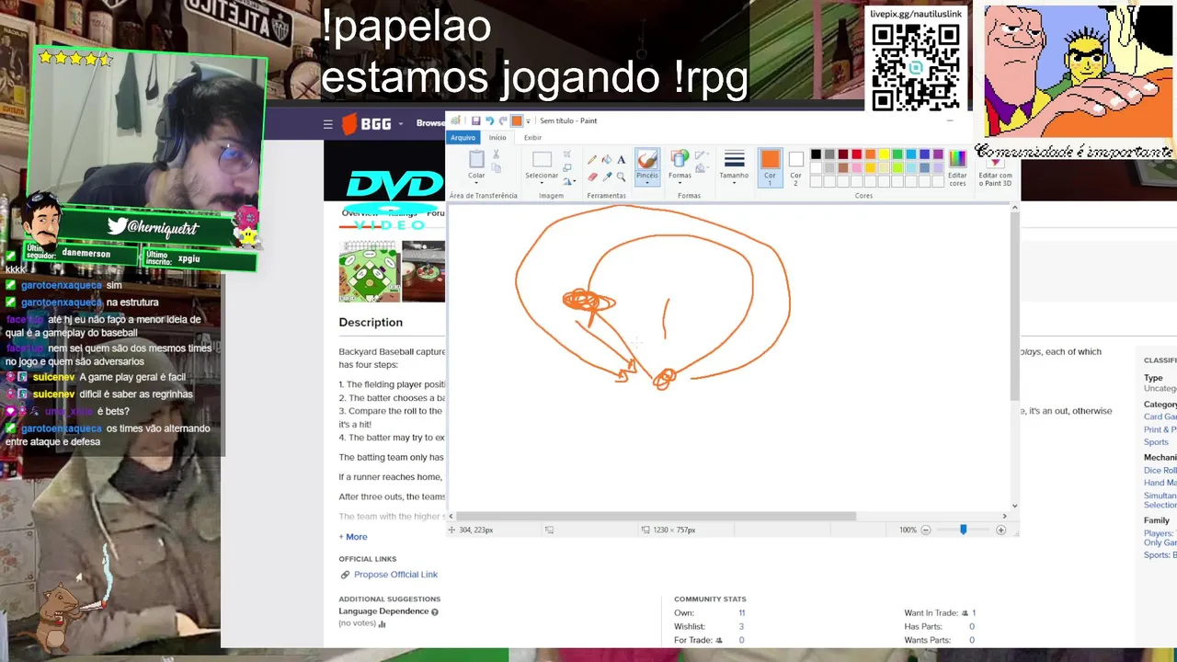Select the Text tool marked A
Screen dimensions: 1177x662
pyautogui.click(x=622, y=159)
